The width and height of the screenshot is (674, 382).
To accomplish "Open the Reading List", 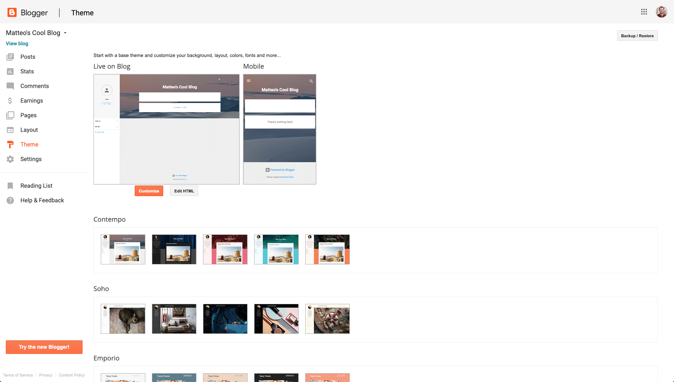I will [x=36, y=186].
